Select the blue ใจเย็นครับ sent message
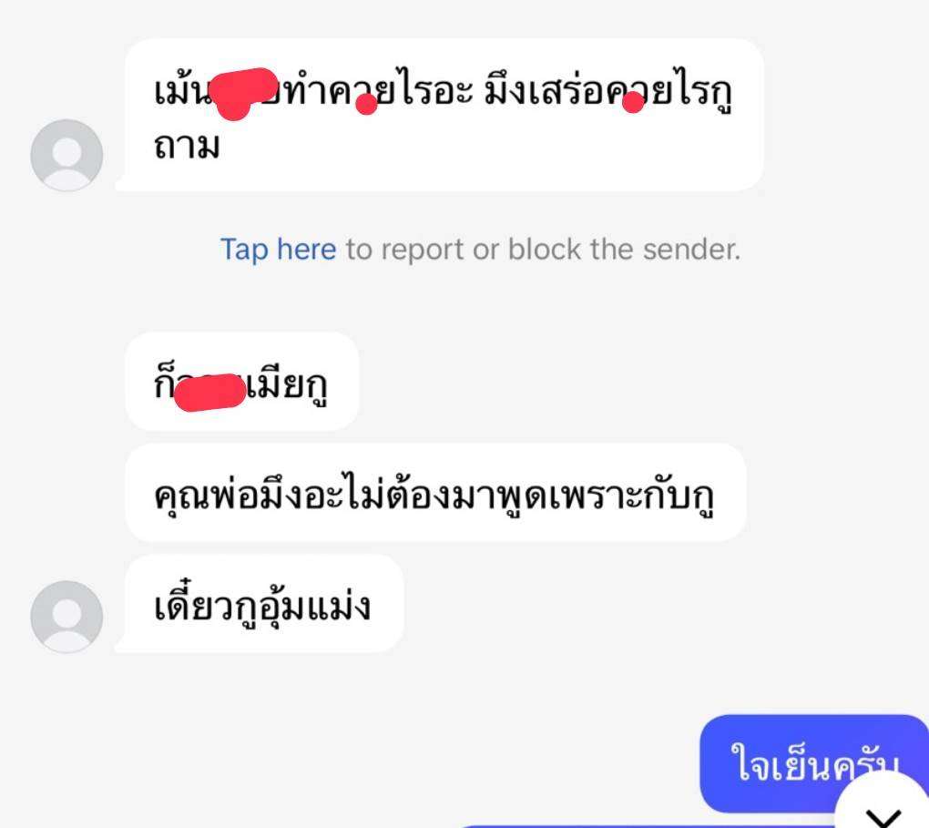 coord(814,763)
